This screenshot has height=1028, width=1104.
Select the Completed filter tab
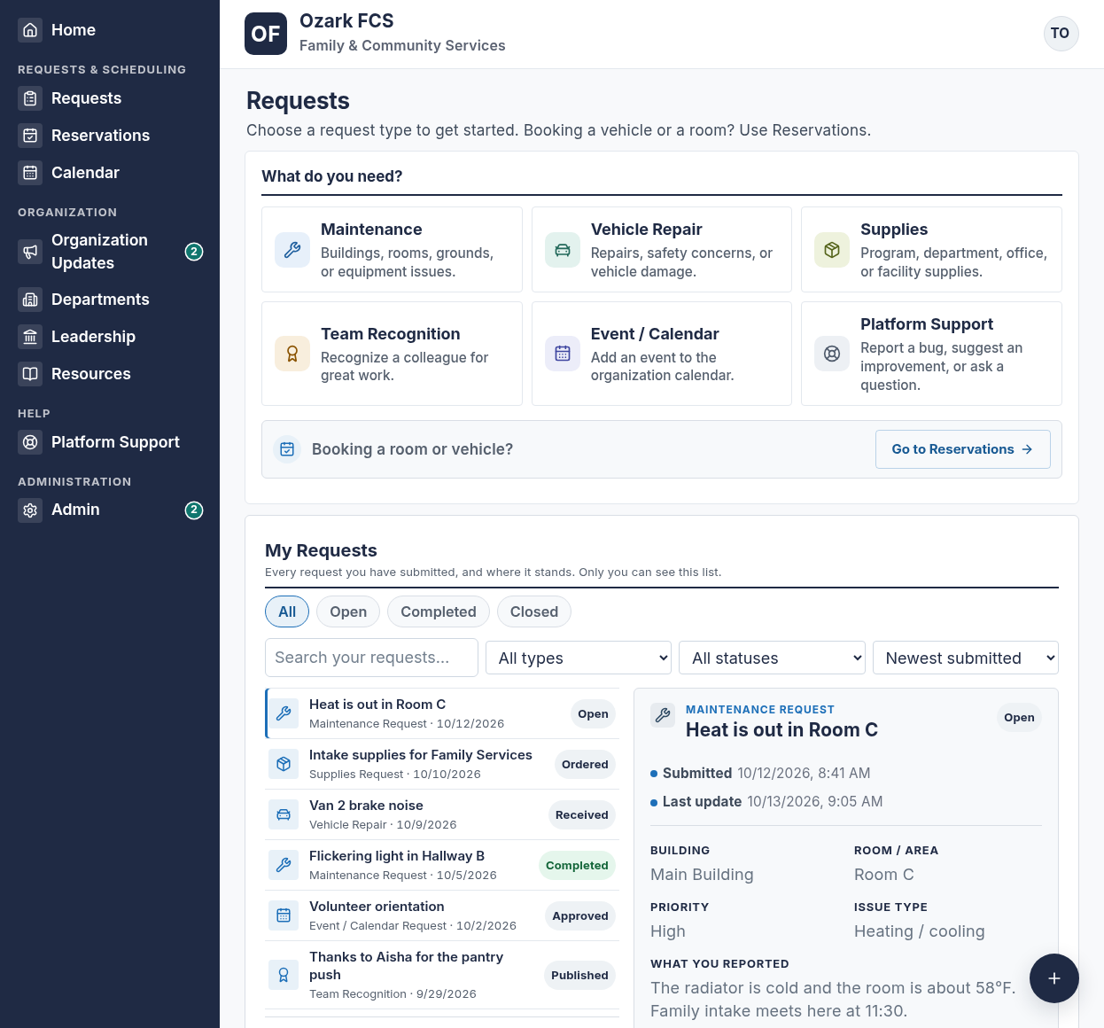[x=439, y=611]
